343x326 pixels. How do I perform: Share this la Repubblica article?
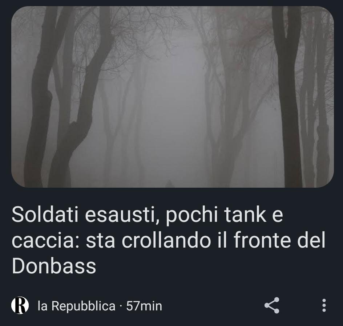pyautogui.click(x=272, y=305)
